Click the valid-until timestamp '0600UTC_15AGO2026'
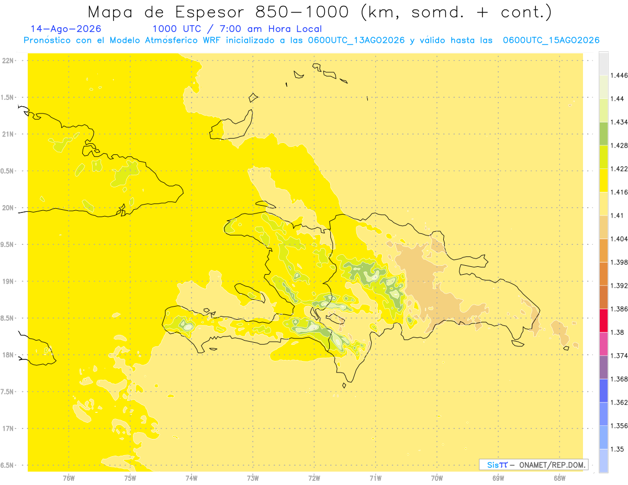Viewport: 628px width, 485px height. click(x=551, y=40)
